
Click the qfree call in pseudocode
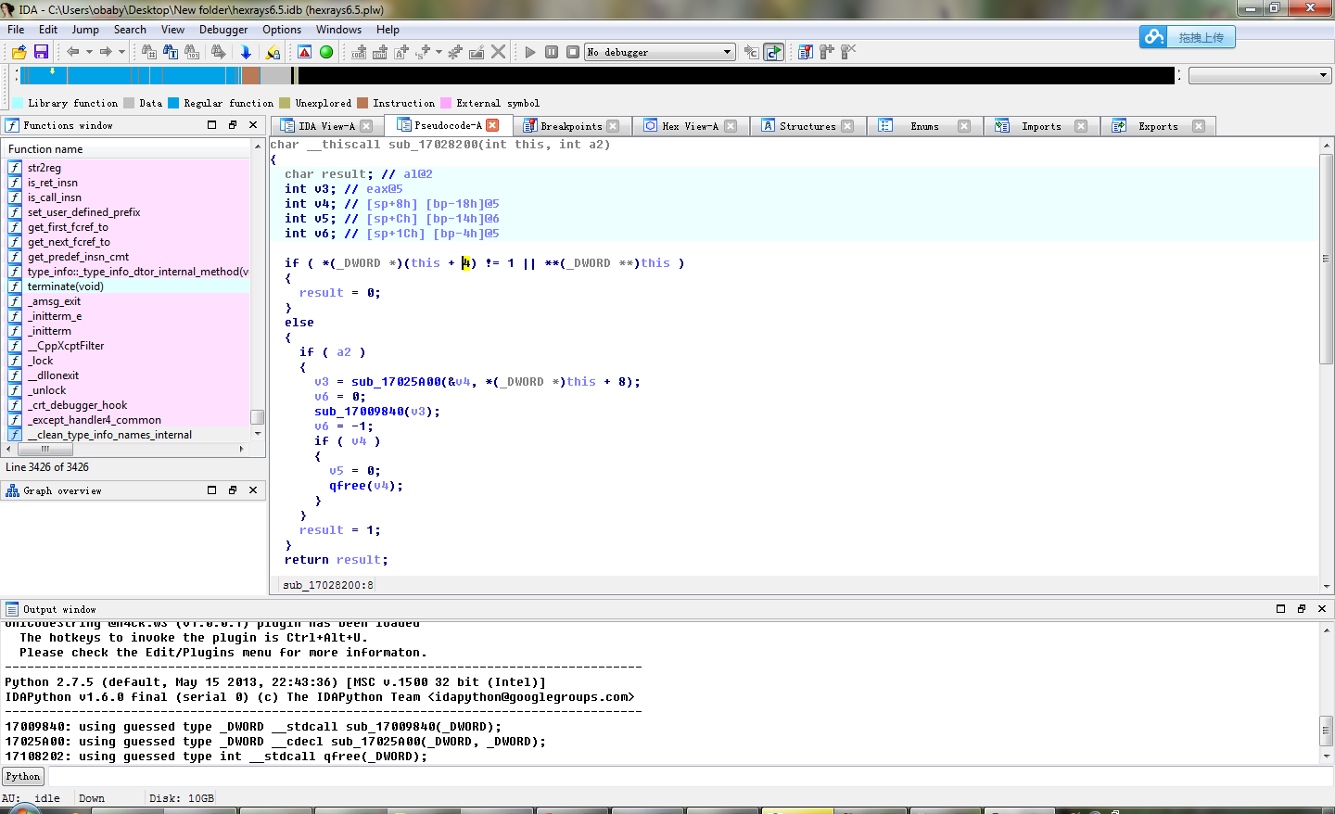[x=348, y=486]
